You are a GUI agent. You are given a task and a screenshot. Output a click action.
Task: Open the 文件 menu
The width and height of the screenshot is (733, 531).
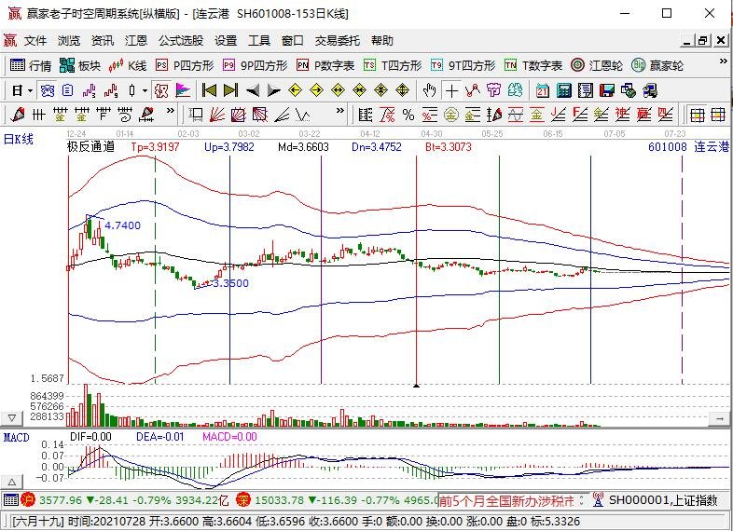tap(35, 41)
